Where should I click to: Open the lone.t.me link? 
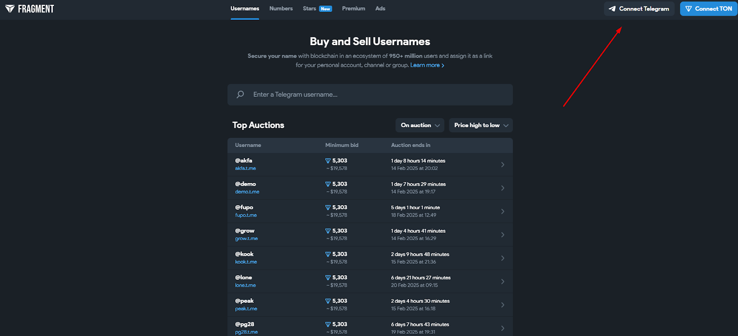(x=245, y=285)
